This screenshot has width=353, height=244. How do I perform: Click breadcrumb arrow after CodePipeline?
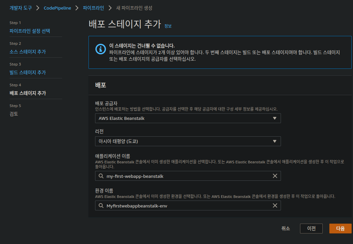pos(77,8)
